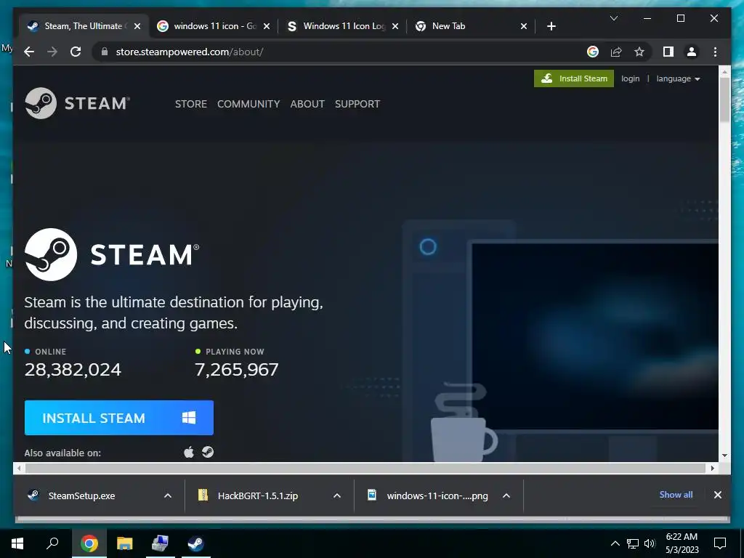This screenshot has height=558, width=744.
Task: Open File Explorer from taskbar
Action: click(x=125, y=543)
